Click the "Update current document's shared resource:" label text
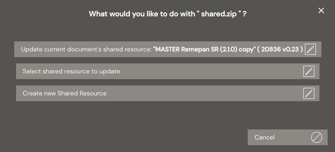335x152 pixels. [x=86, y=49]
